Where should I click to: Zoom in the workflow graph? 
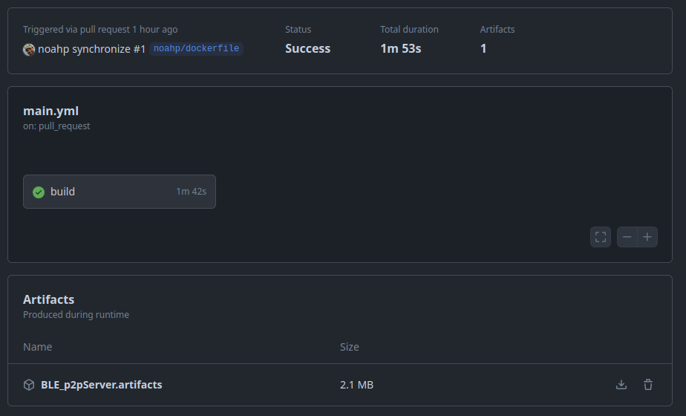(x=647, y=237)
